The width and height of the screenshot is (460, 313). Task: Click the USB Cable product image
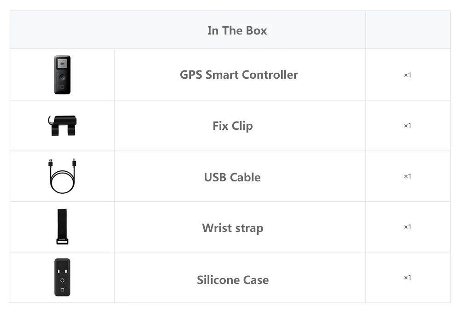pyautogui.click(x=62, y=176)
